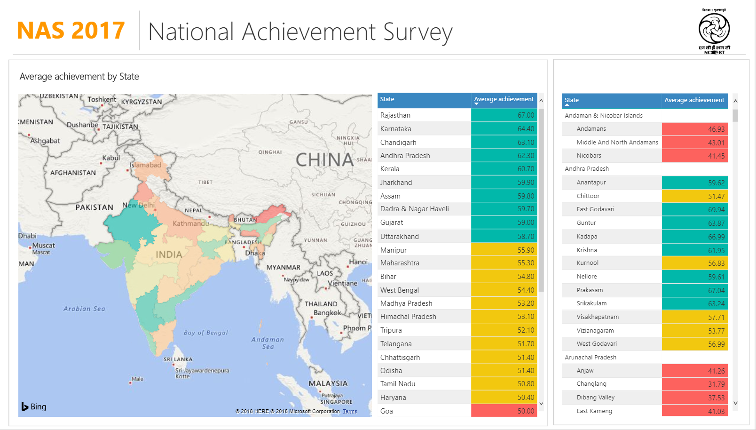Select the district table scrollbar thumb
Viewport: 756px width, 430px height.
(735, 116)
